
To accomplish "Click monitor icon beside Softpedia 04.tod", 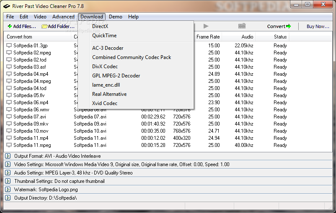I will point(9,88).
